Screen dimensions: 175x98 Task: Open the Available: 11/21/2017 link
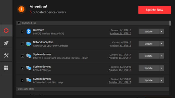pyautogui.click(x=120, y=58)
